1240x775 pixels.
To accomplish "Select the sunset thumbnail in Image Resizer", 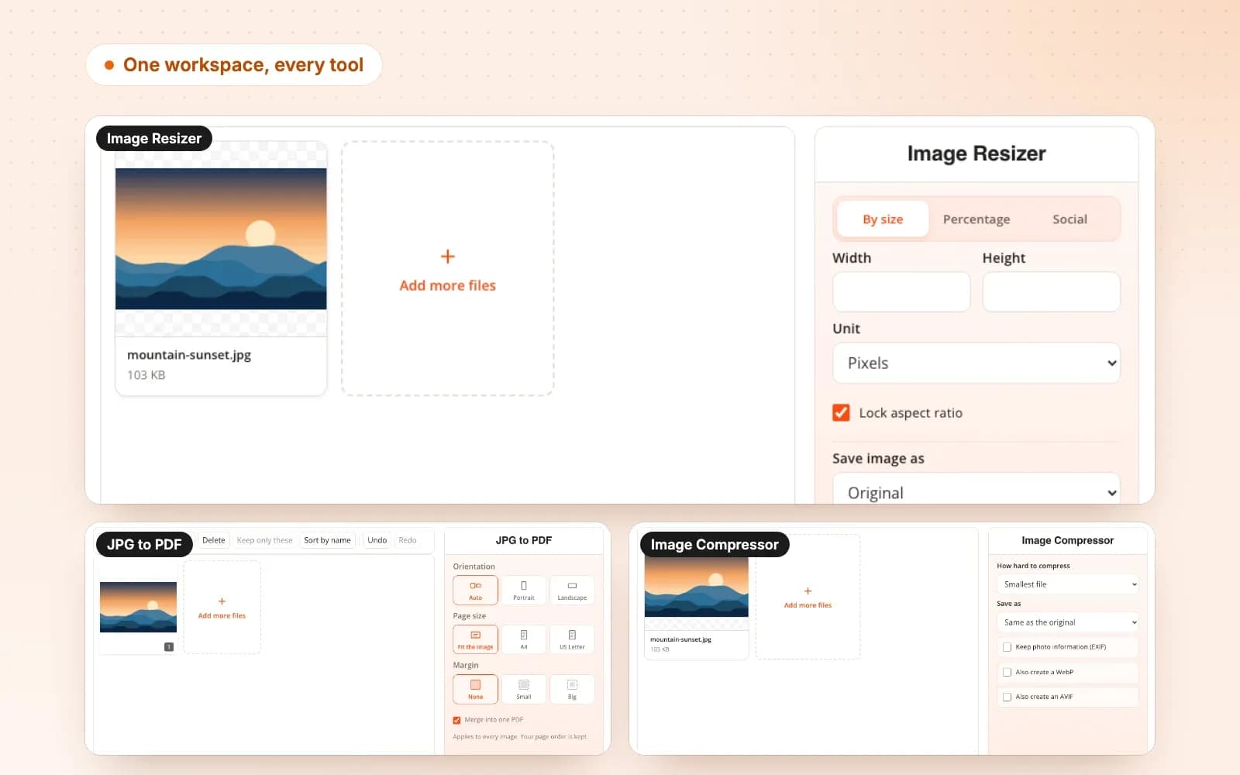I will (x=221, y=239).
